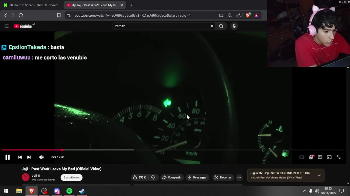Reload the current page
Image resolution: width=350 pixels, height=196 pixels.
21,16
